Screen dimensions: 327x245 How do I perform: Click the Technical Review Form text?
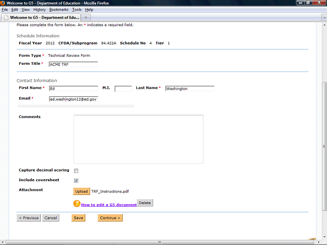[x=69, y=56]
